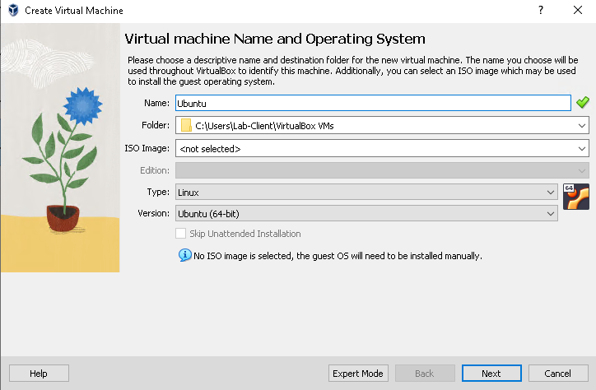Viewport: 596px width, 390px height.
Task: Toggle Skip Unattended Installation checkbox
Action: point(181,233)
